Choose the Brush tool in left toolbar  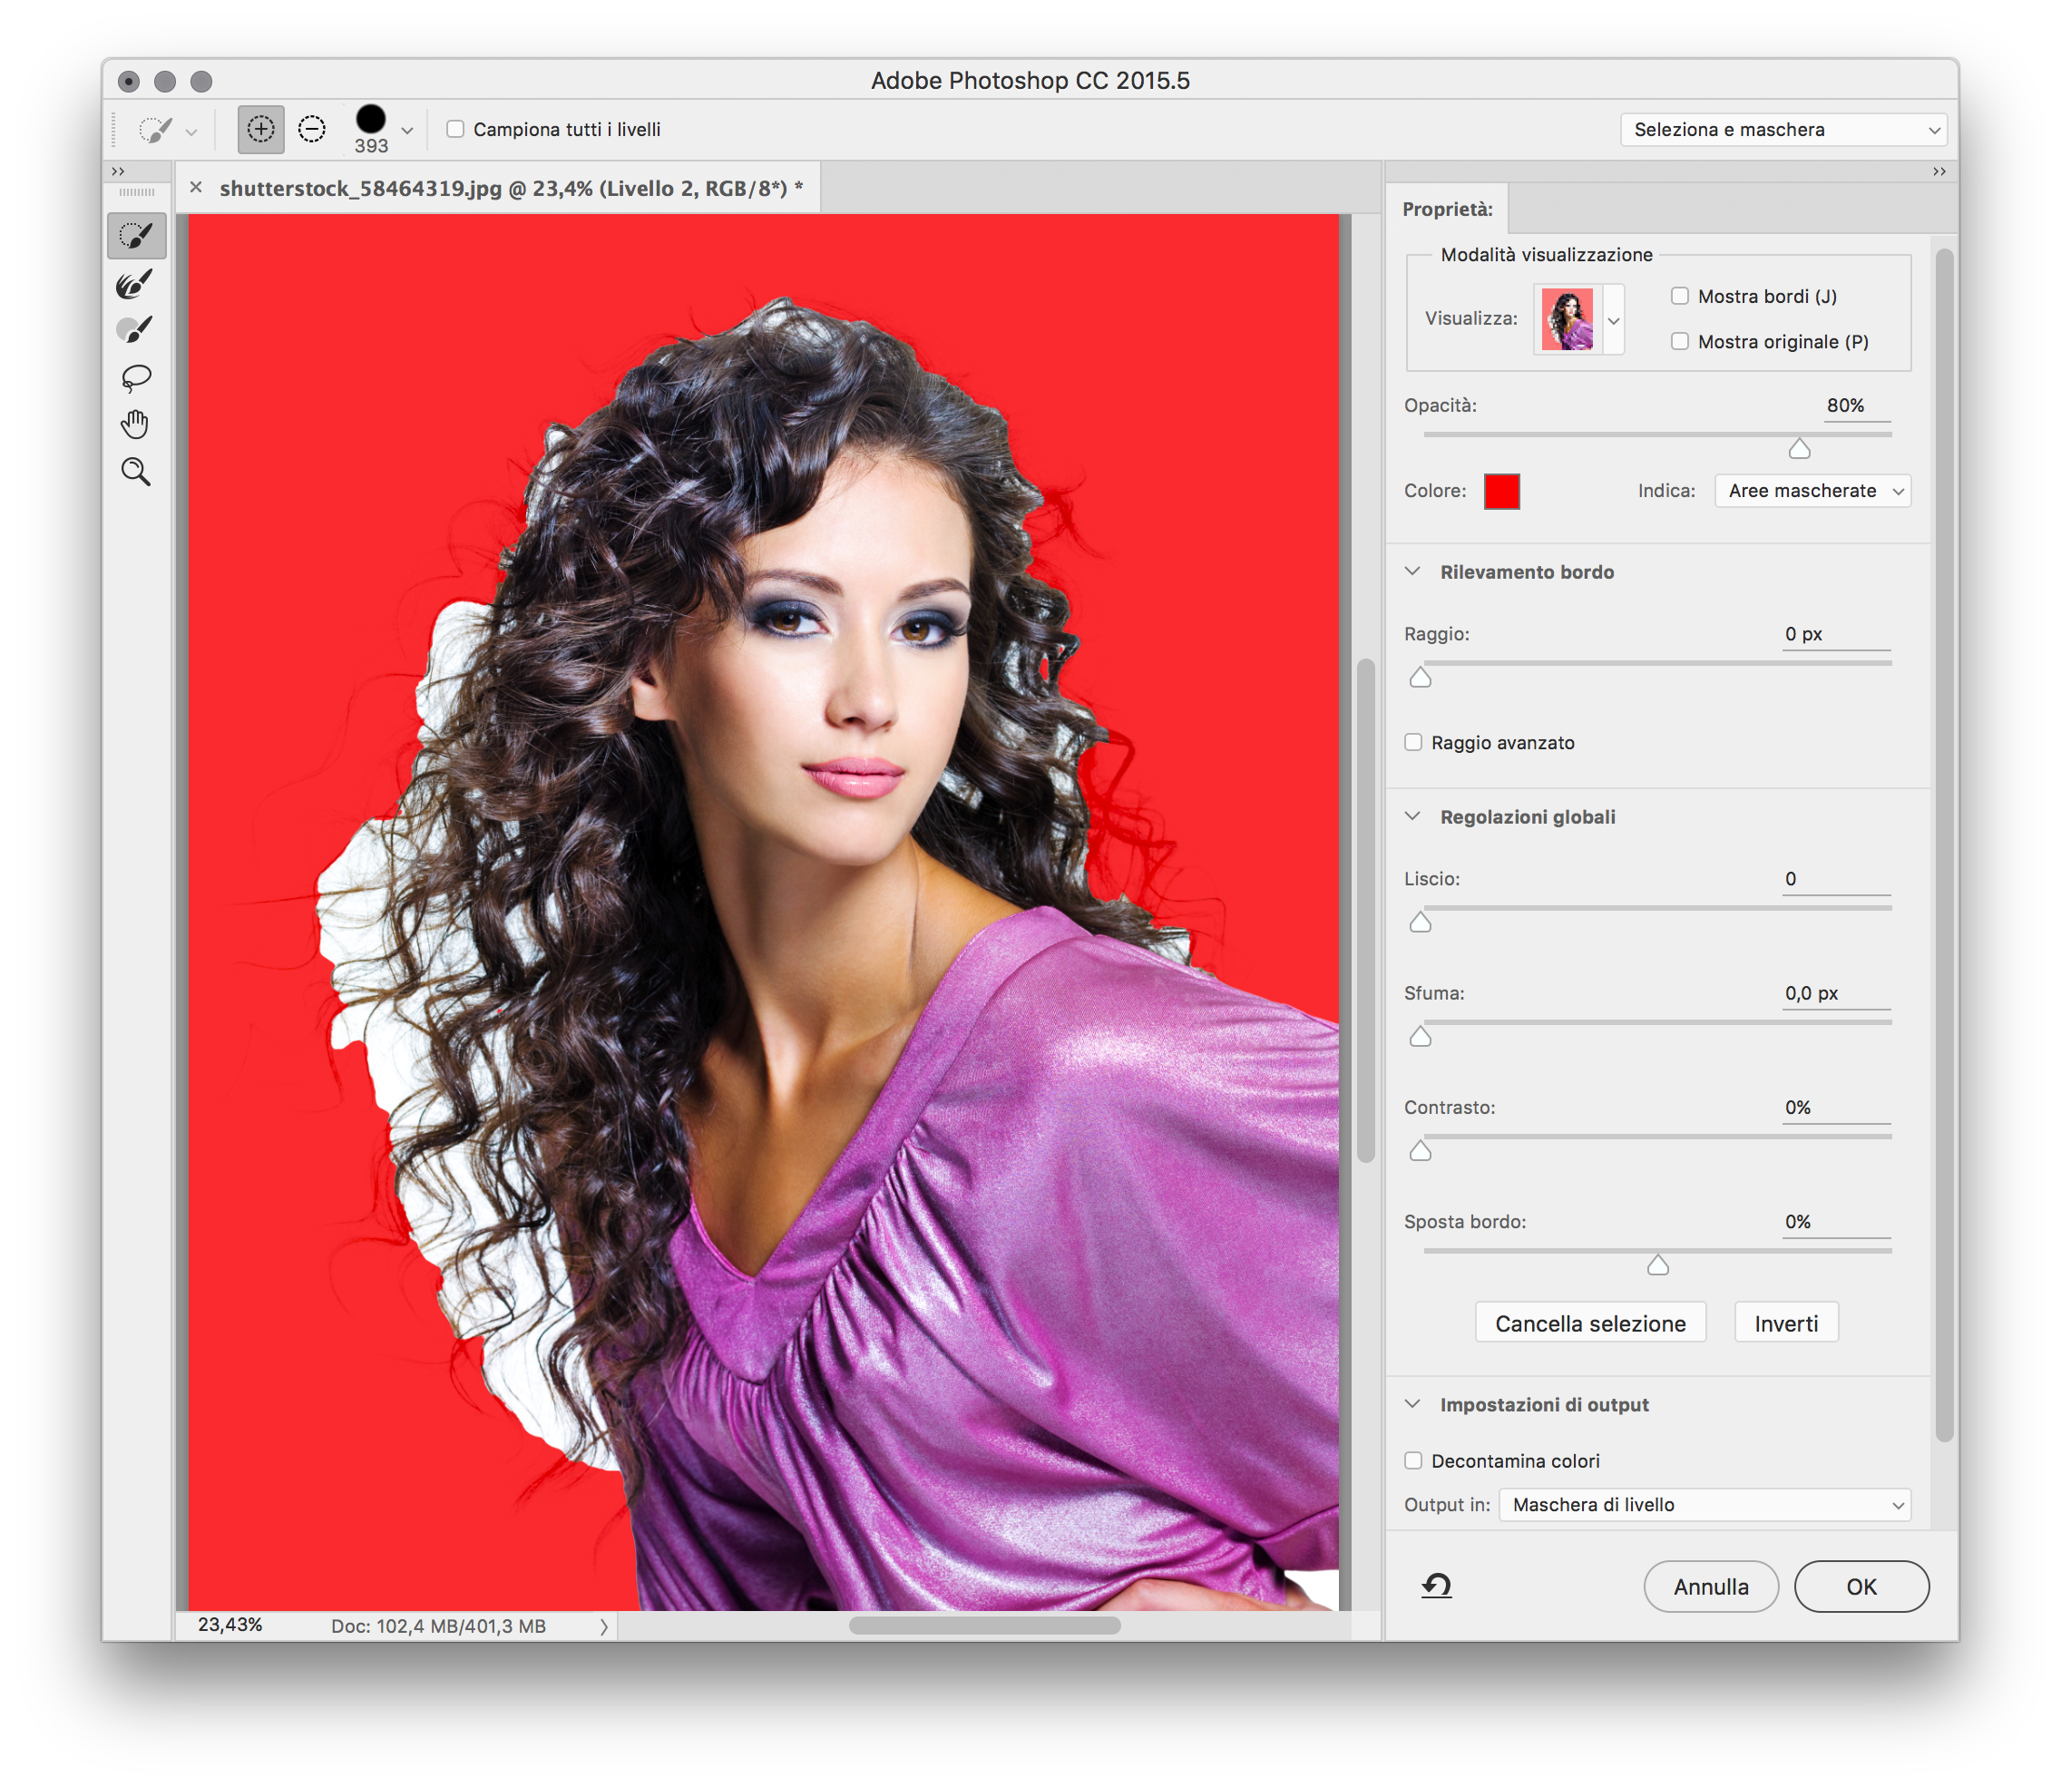137,330
